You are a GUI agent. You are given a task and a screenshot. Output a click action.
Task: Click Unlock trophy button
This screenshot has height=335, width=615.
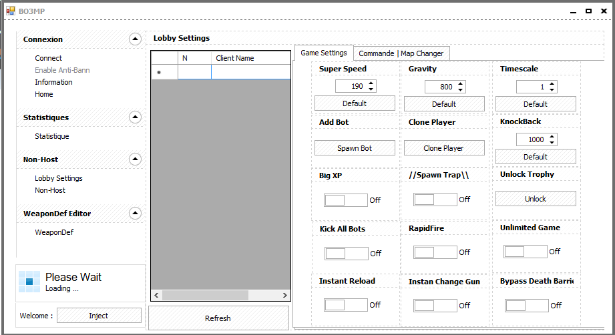(536, 199)
